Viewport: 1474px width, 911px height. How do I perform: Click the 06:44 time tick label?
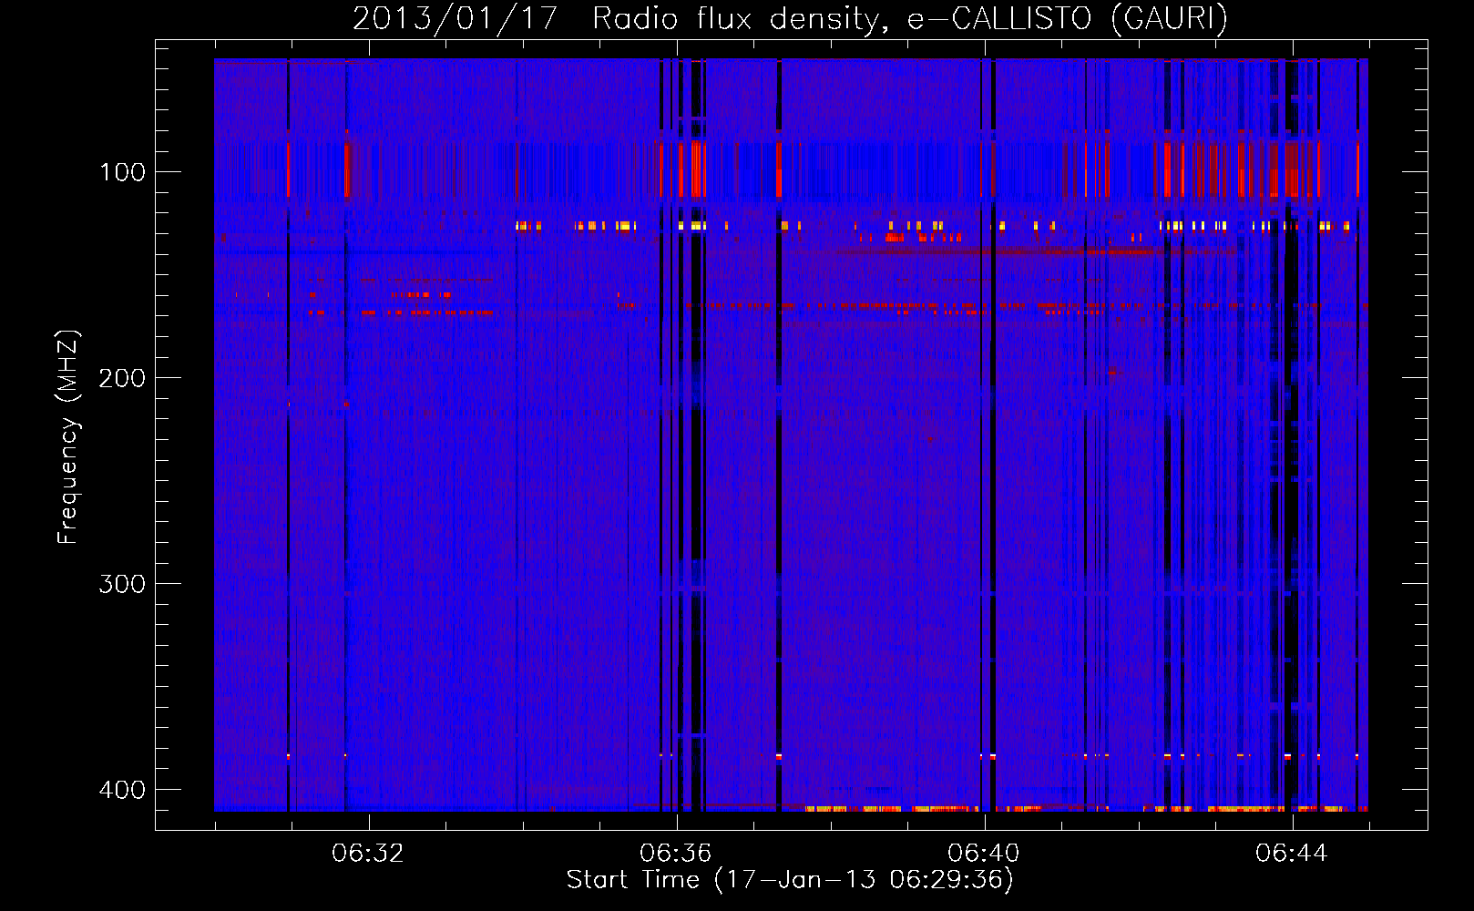pyautogui.click(x=1292, y=854)
